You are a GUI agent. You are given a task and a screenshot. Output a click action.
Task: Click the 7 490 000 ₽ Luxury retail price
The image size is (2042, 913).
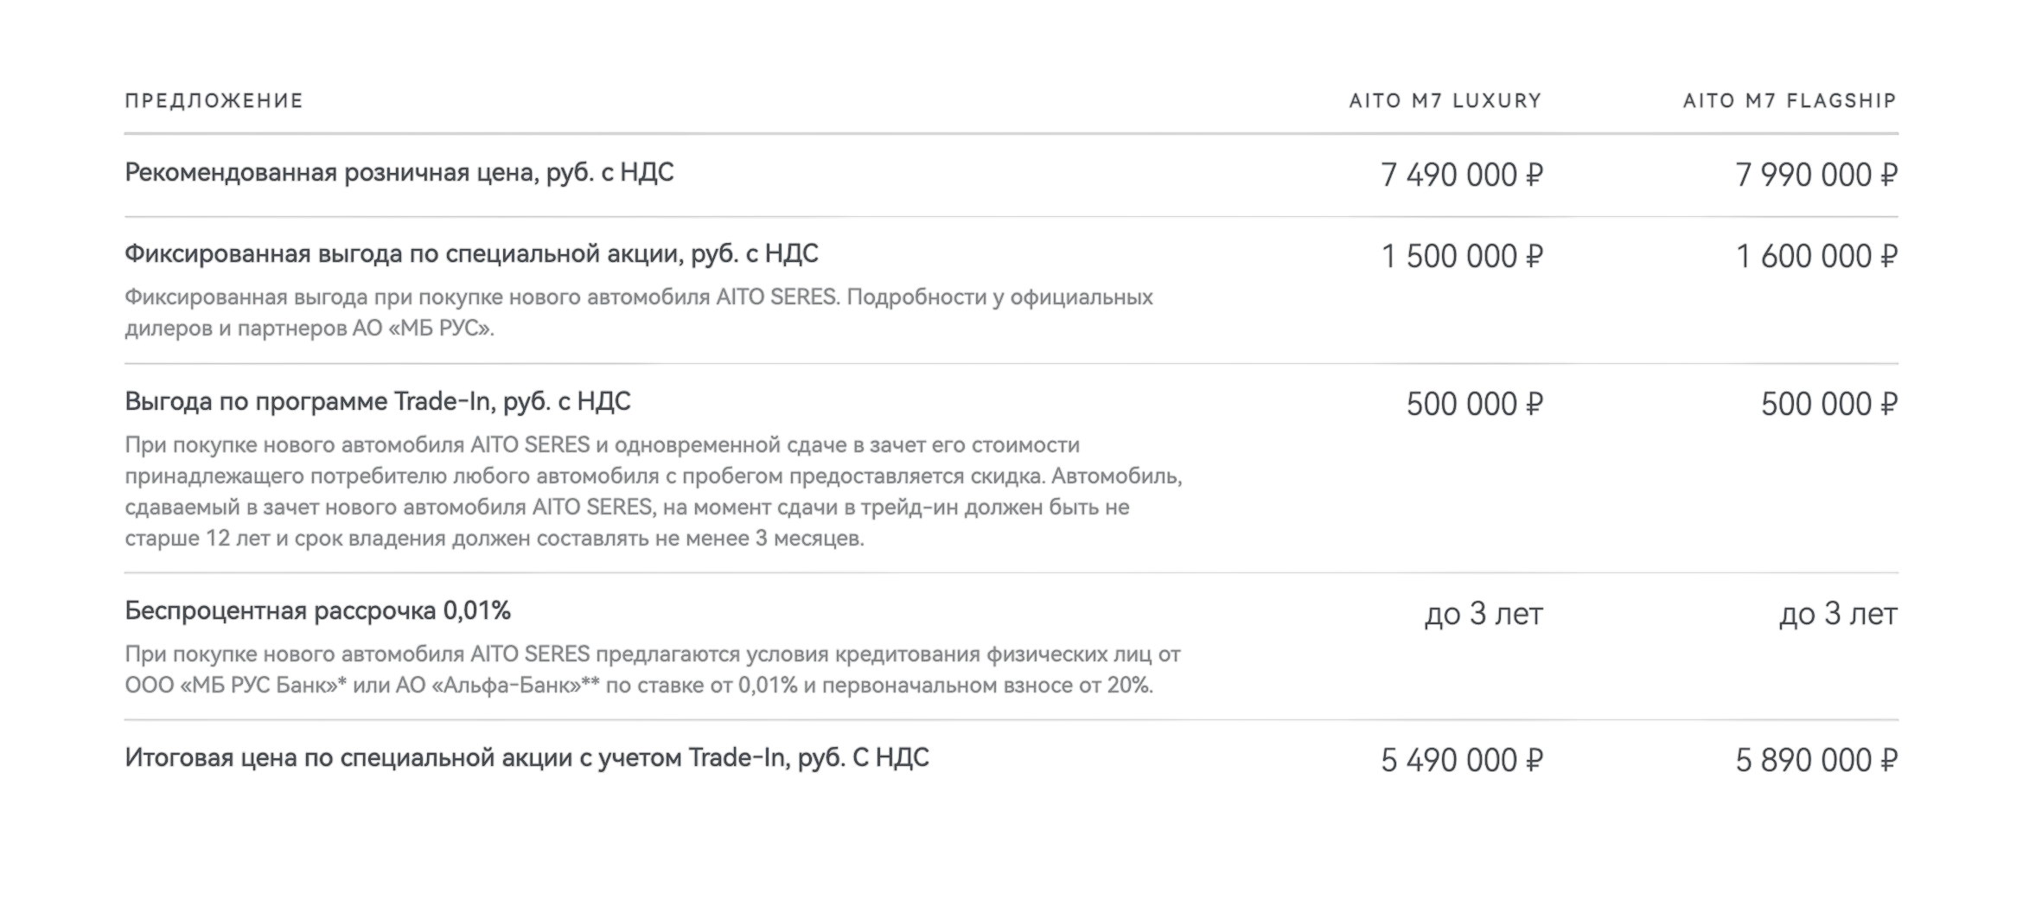1462,175
